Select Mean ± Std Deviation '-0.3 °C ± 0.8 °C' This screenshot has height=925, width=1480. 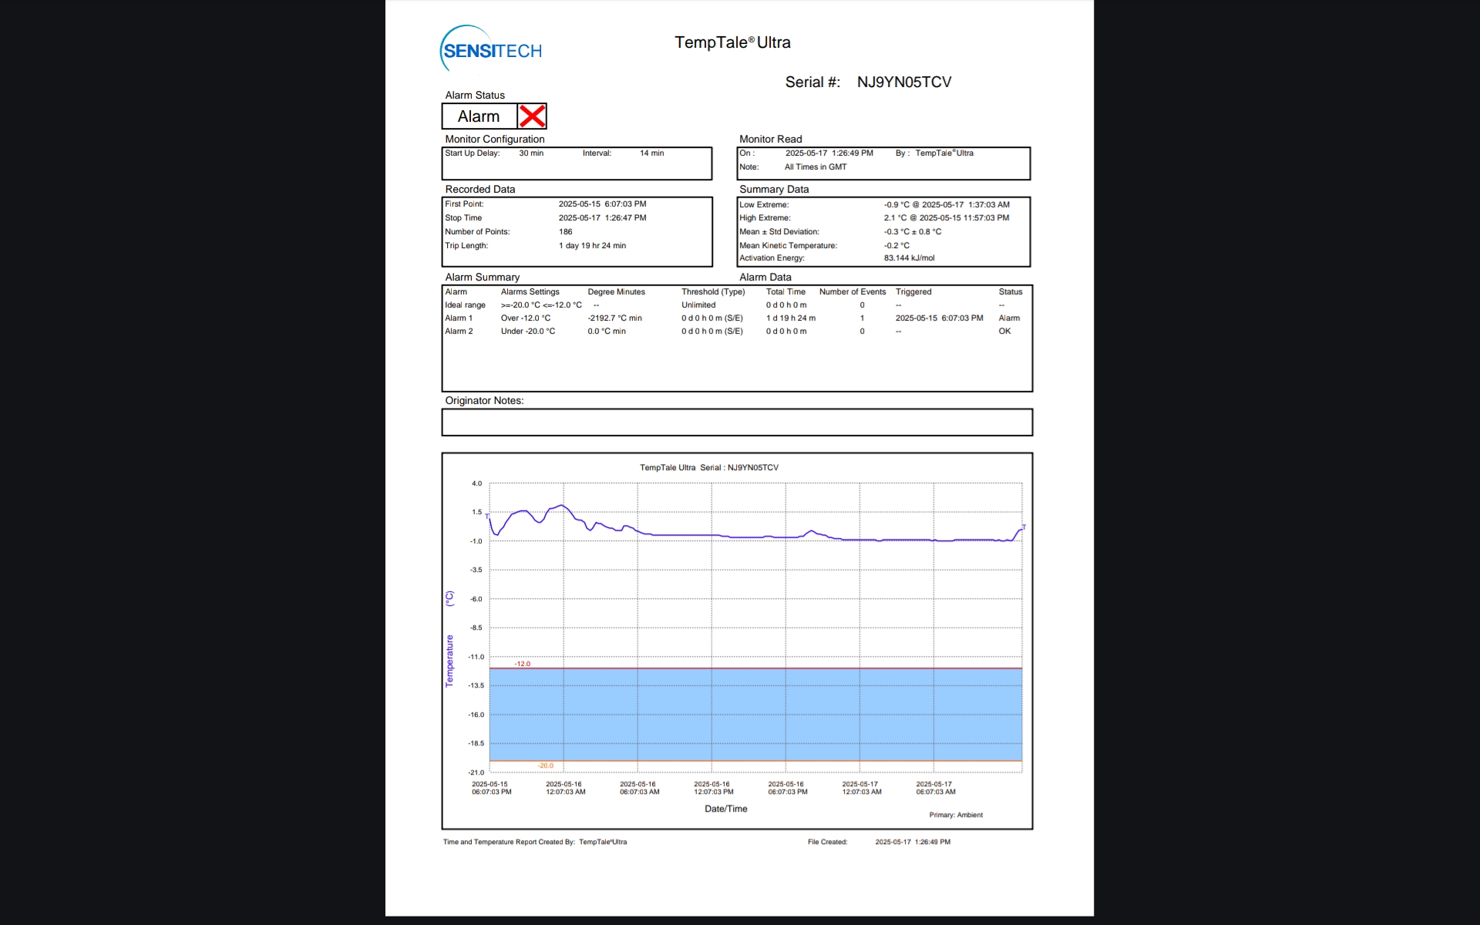coord(913,232)
